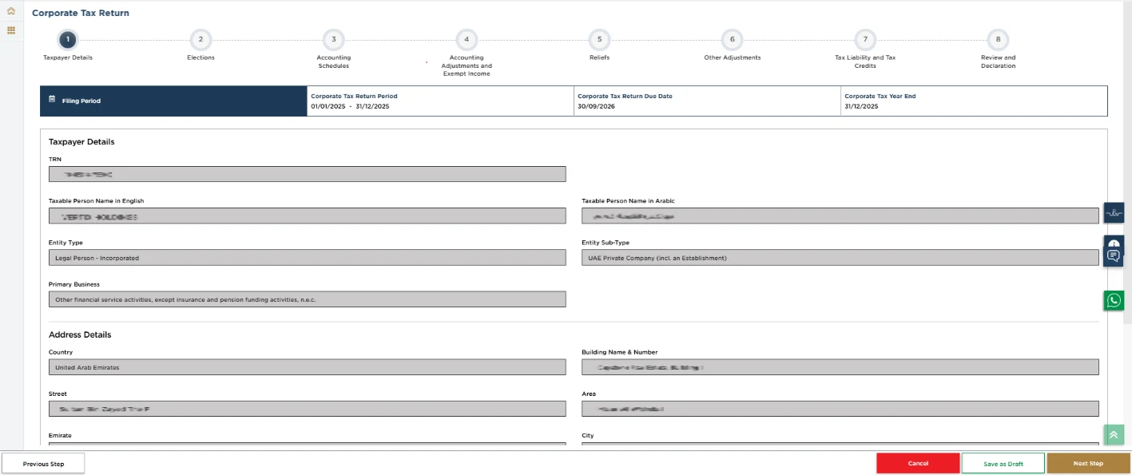Click the TRN field
The image size is (1132, 475).
click(x=308, y=174)
